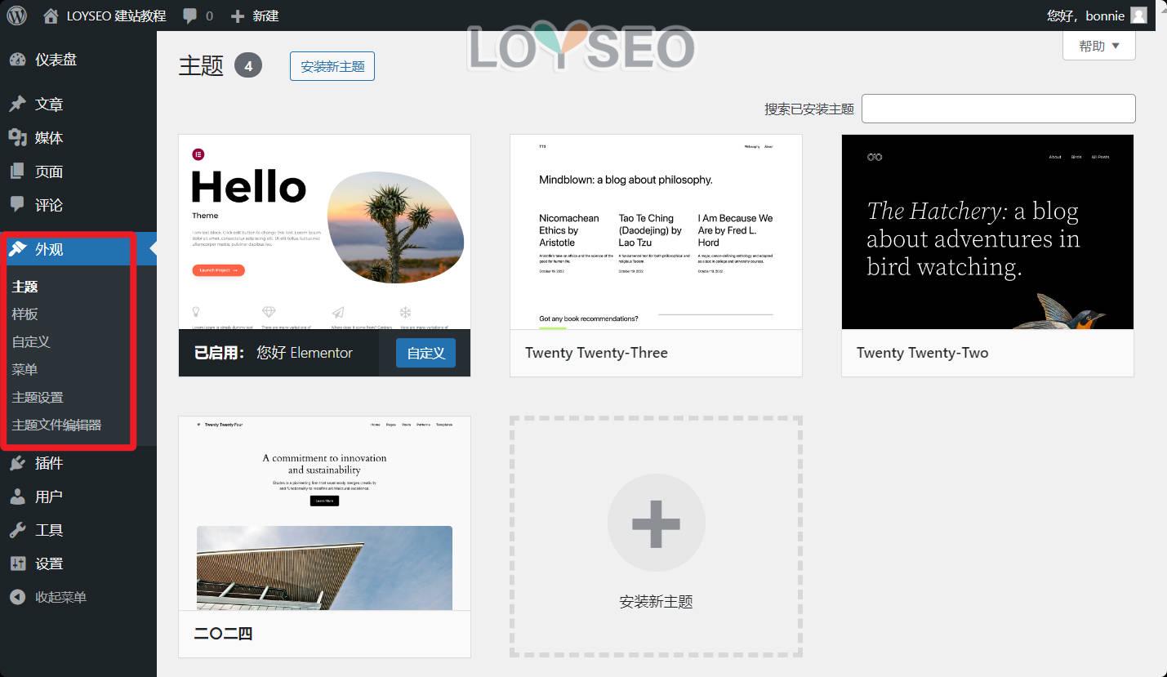Click the 已启用: 您好 Elementor label
The width and height of the screenshot is (1167, 677).
point(273,353)
